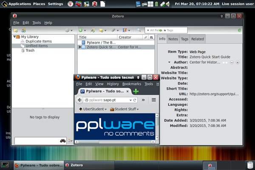Image resolution: width=255 pixels, height=170 pixels.
Task: Show more Firefox toolbar items chevron
Action: [x=143, y=100]
